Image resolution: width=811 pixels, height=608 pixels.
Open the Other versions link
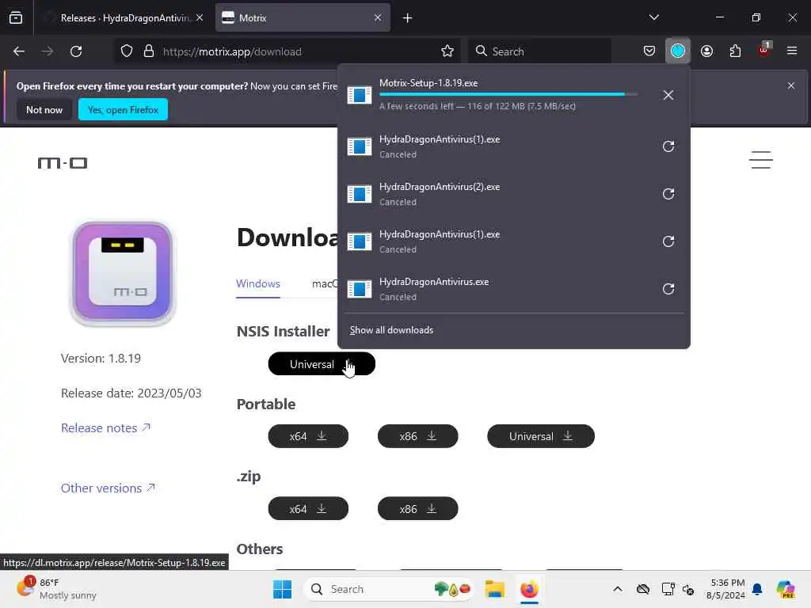coord(108,488)
